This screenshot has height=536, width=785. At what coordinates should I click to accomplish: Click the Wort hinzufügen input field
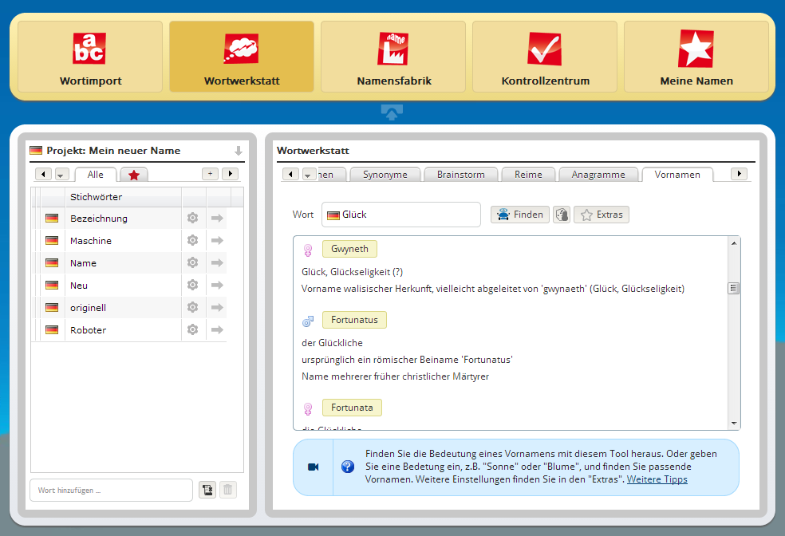click(111, 490)
